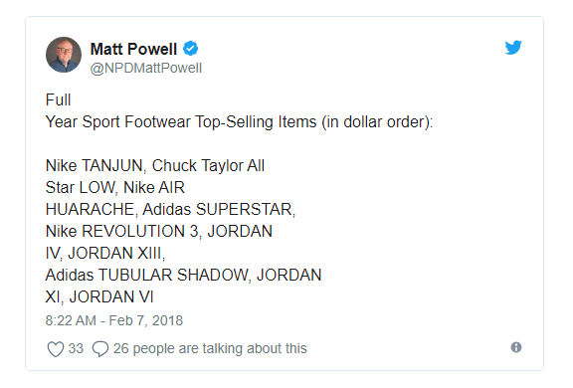The height and width of the screenshot is (388, 573).
Task: Click the XI, JORDAN VI line
Action: 99,297
